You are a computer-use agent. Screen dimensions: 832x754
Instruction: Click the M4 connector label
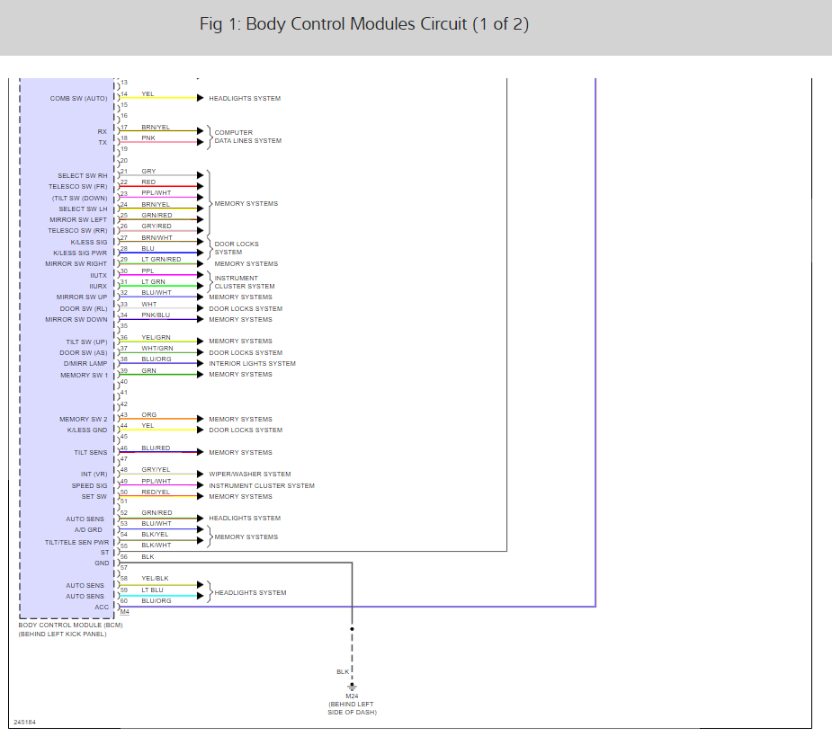[x=125, y=612]
